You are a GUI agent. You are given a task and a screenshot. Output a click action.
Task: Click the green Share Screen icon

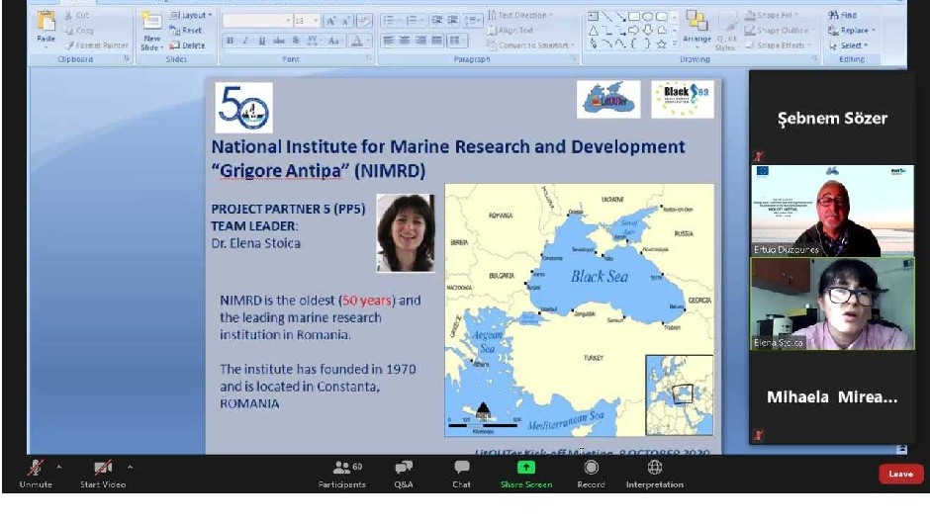[x=526, y=468]
